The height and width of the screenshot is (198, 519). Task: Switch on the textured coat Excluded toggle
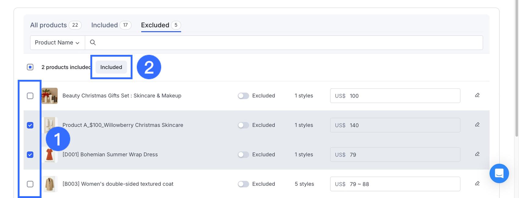(x=243, y=184)
